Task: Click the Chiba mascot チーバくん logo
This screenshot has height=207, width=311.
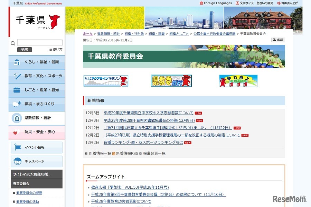Action: pyautogui.click(x=54, y=21)
